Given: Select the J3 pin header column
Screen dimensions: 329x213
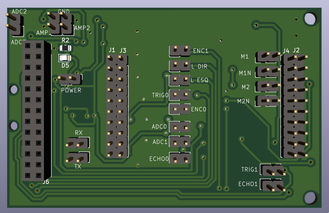Looking at the screenshot, I should pyautogui.click(x=122, y=106).
